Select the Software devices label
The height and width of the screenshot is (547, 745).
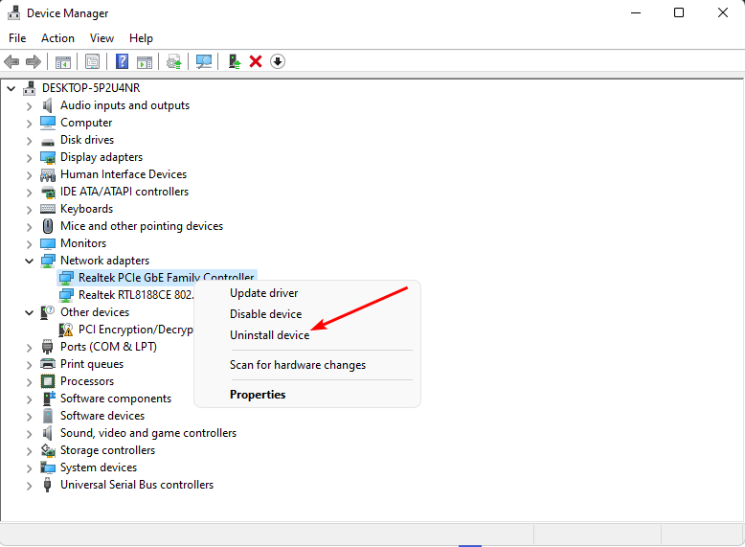[x=102, y=416]
